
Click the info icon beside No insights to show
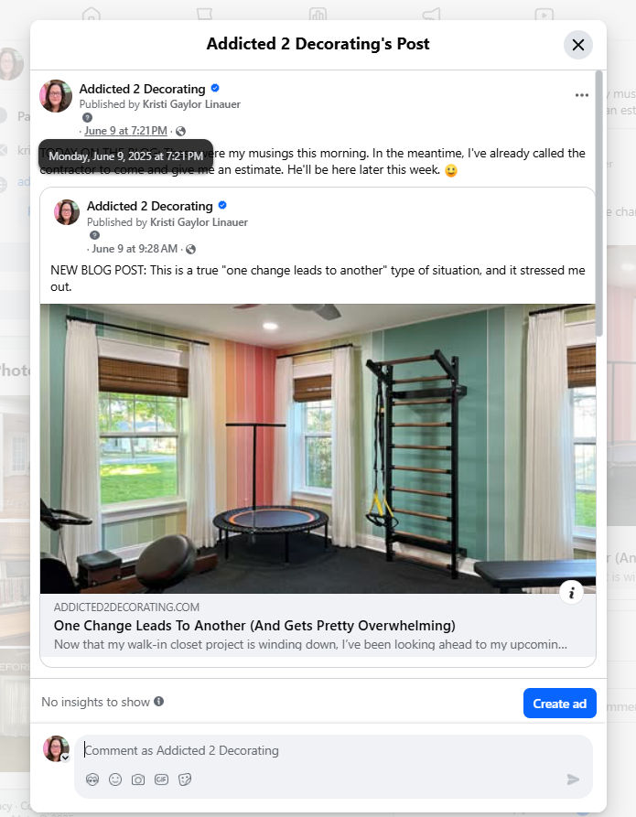pos(159,702)
